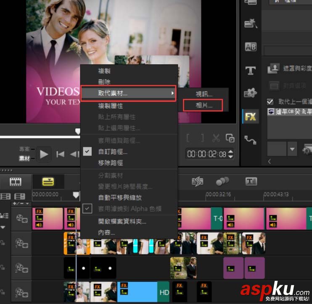
Task: Select the orange highlighted clip on overlay track 1
Action: click(77, 243)
